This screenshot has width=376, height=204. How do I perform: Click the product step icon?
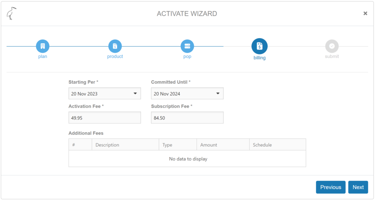(x=115, y=46)
